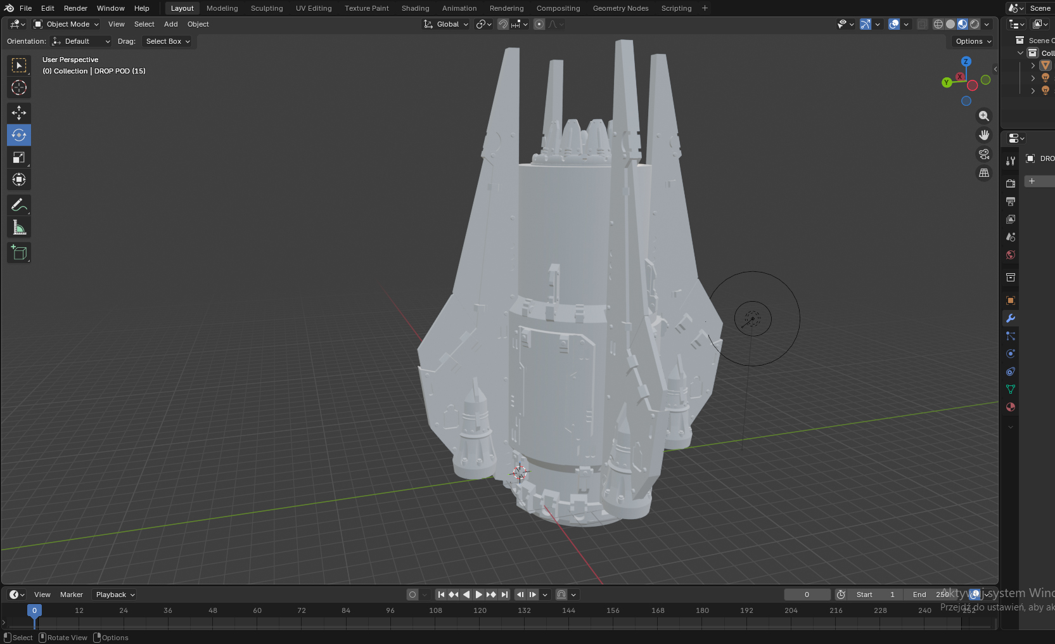Select the 3D Cursor tool
This screenshot has width=1055, height=644.
click(19, 87)
